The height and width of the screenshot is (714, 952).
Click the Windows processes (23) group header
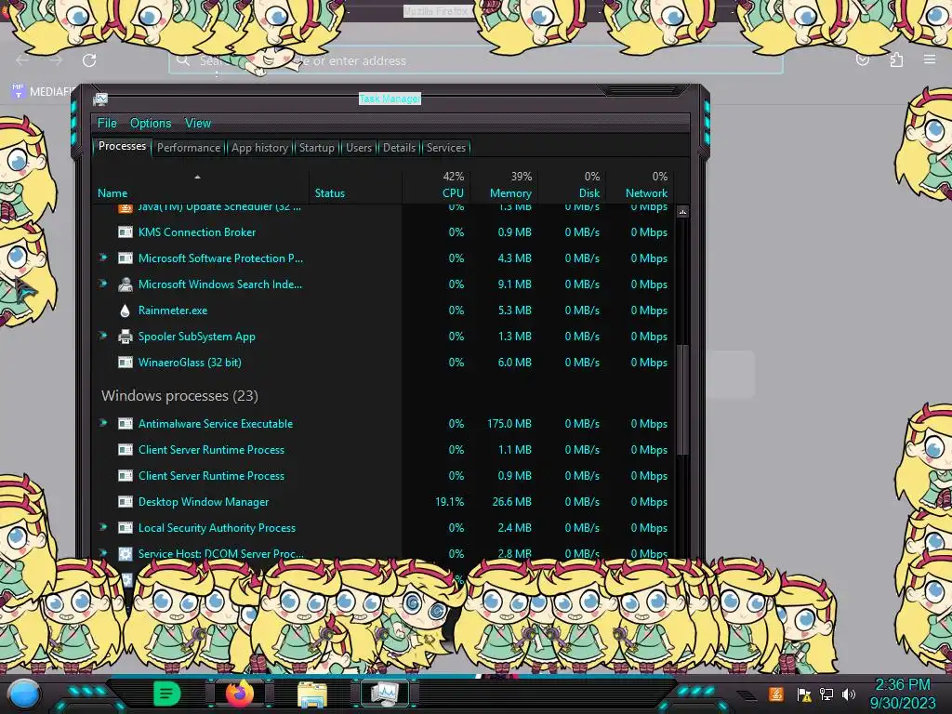coord(179,396)
